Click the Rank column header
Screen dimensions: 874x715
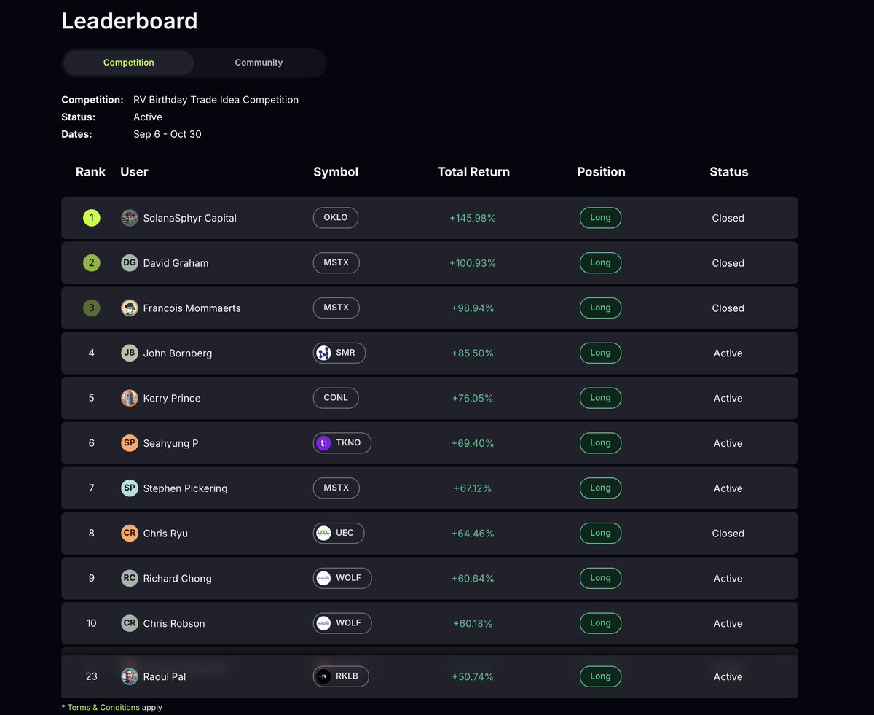click(90, 172)
